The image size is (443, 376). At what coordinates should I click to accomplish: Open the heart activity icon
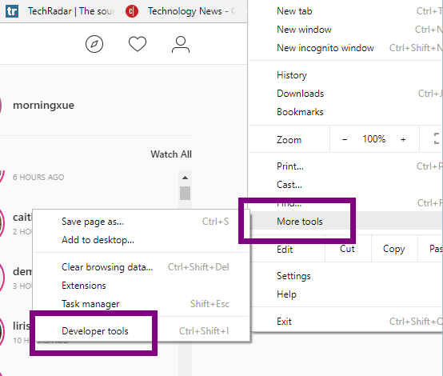(x=138, y=44)
